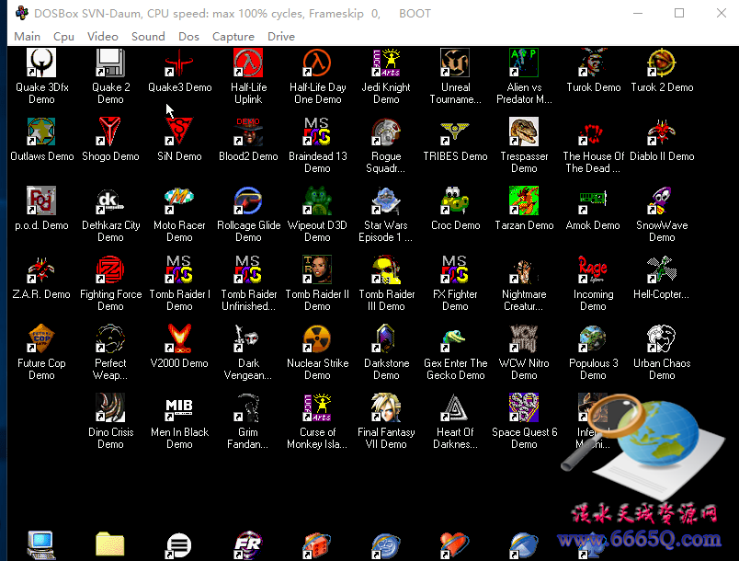Open the Turok 2 Demo icon
Screen dimensions: 739x561
(662, 63)
